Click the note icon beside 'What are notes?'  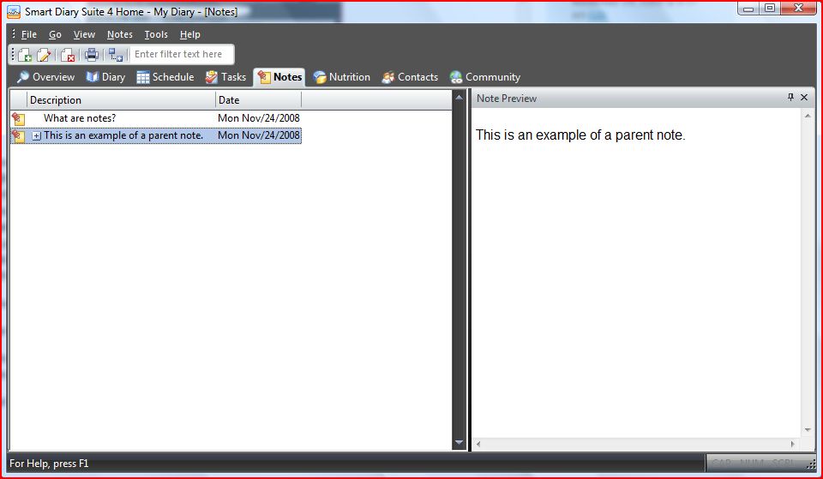18,119
